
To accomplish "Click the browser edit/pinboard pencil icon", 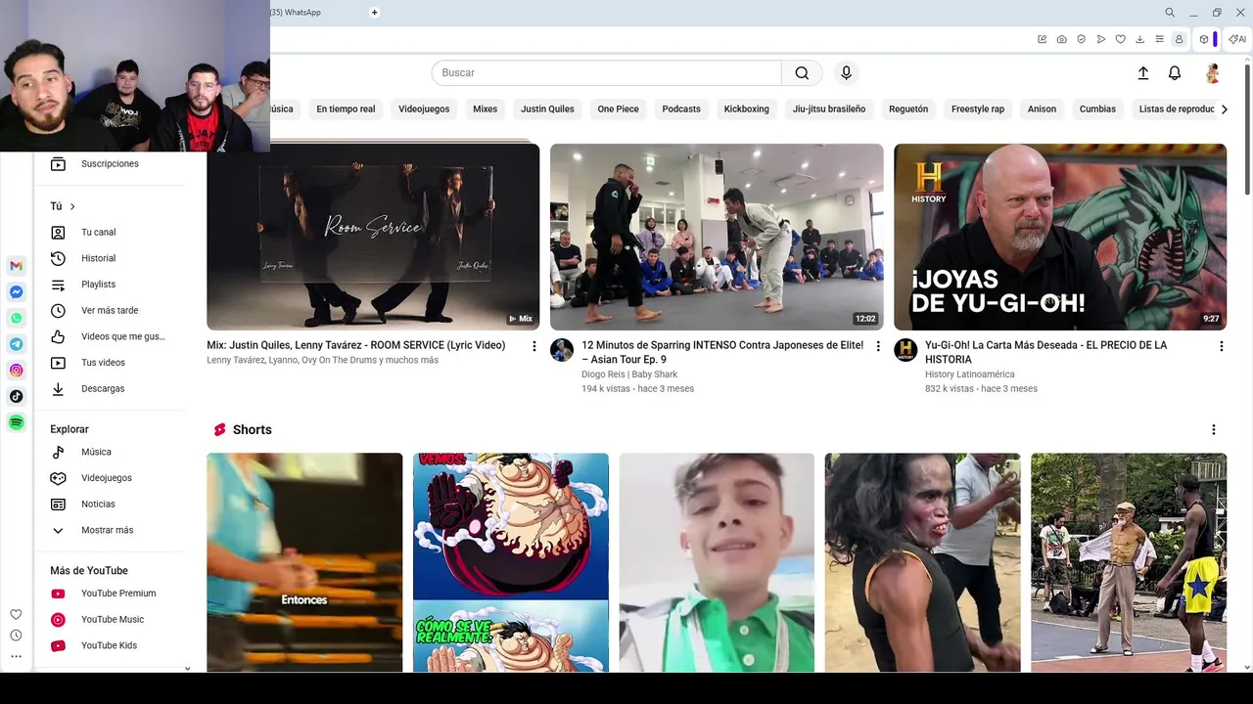I will click(x=1042, y=39).
